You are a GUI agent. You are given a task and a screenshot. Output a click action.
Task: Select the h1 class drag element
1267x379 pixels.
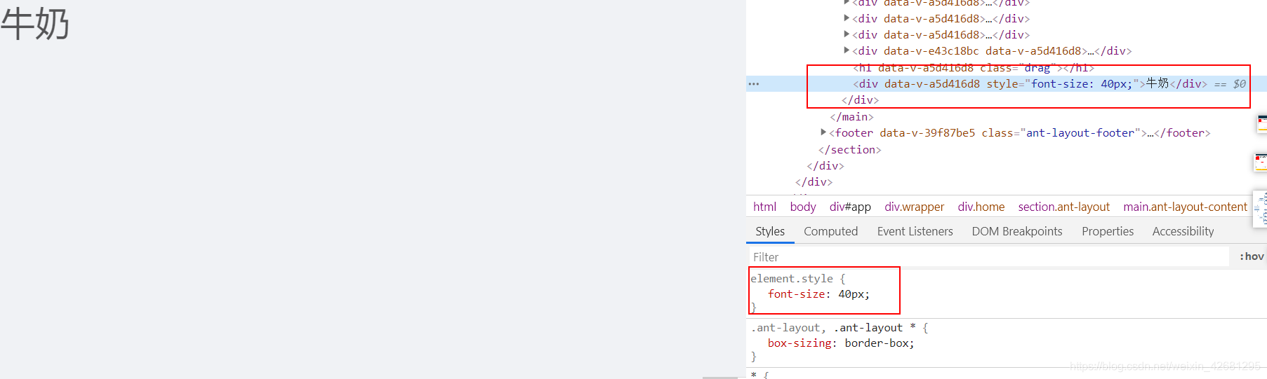pyautogui.click(x=974, y=67)
